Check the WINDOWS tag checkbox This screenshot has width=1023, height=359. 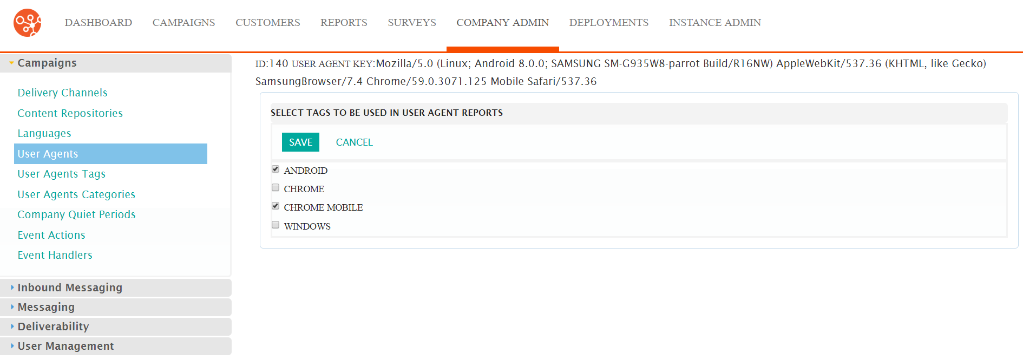click(x=276, y=225)
